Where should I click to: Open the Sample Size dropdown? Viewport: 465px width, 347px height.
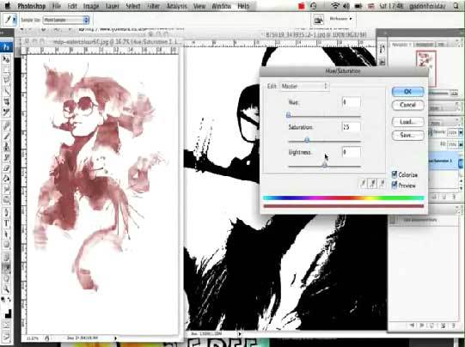click(66, 20)
